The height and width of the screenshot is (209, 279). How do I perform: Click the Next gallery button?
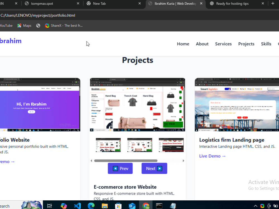coord(154,168)
